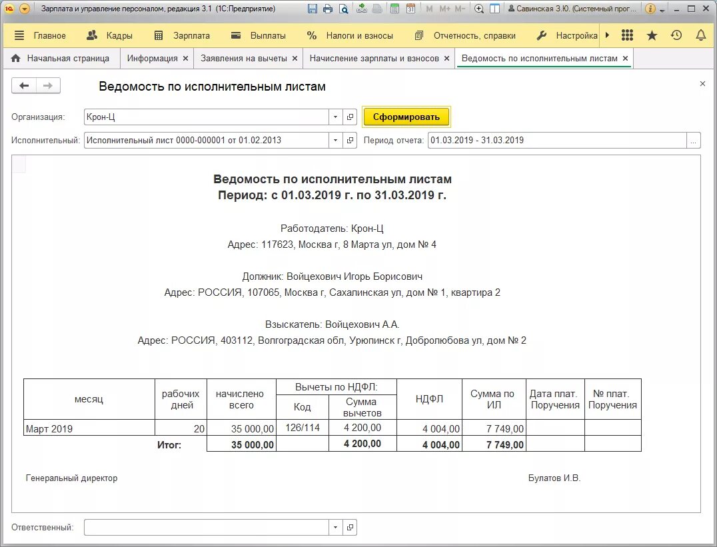Open History clock icon

(676, 35)
